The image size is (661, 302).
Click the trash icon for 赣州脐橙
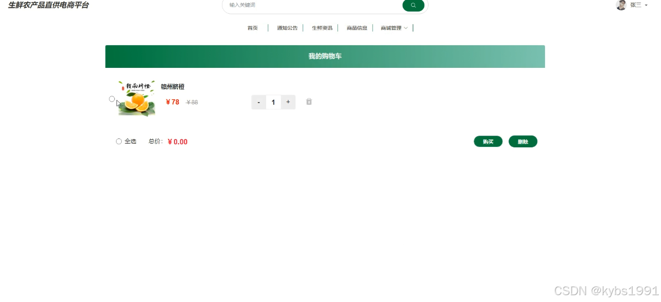coord(309,102)
